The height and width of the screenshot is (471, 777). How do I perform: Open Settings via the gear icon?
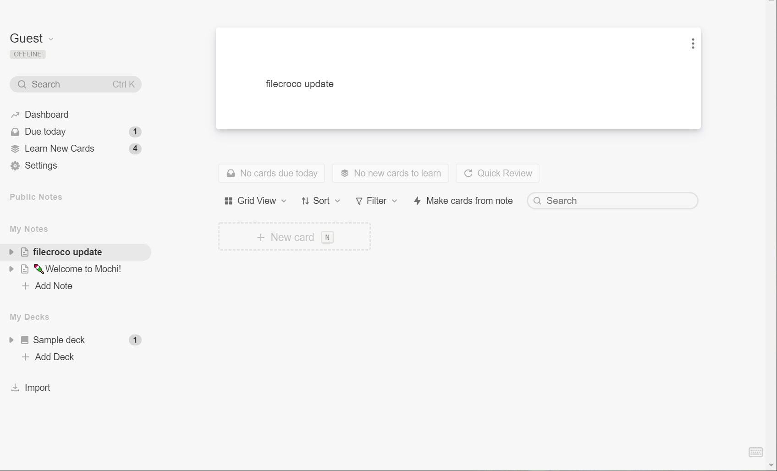[x=15, y=166]
